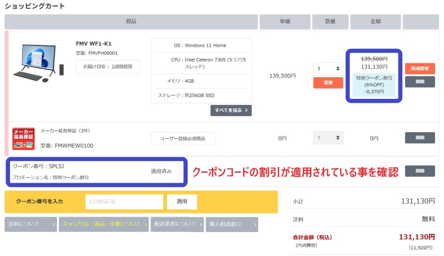Viewport: 444px width, 256px height.
Task: Click the 適用 coupon apply button
Action: (x=182, y=202)
